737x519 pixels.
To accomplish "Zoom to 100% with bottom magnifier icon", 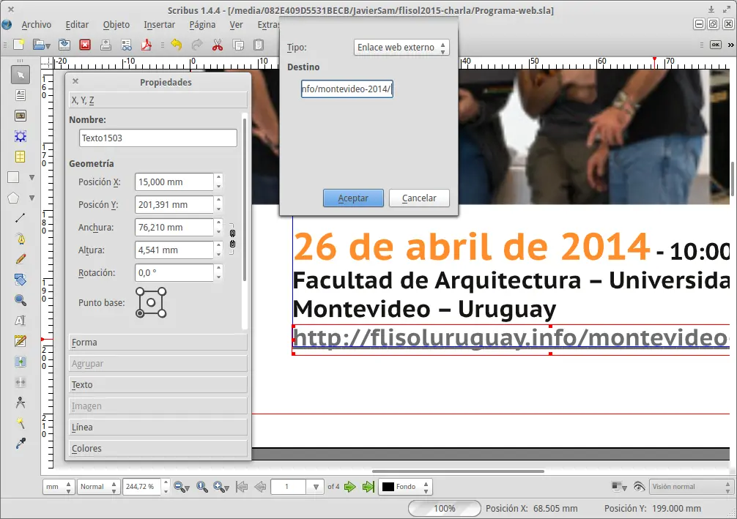I will pyautogui.click(x=202, y=487).
